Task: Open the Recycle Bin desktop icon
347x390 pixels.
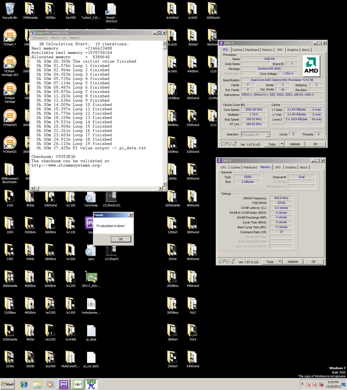Action: pyautogui.click(x=10, y=11)
